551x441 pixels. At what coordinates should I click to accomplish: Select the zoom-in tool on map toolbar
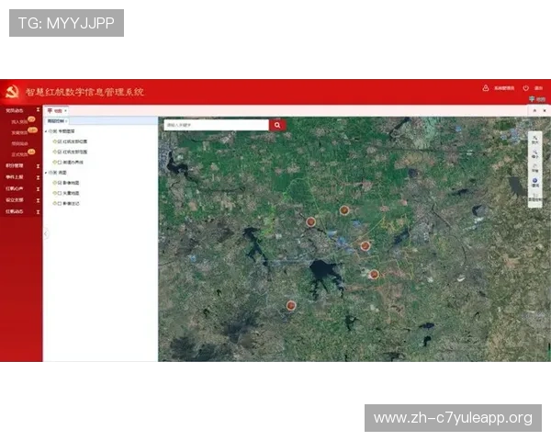pos(534,141)
